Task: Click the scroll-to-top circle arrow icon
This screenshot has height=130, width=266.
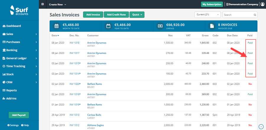Action: pyautogui.click(x=261, y=126)
